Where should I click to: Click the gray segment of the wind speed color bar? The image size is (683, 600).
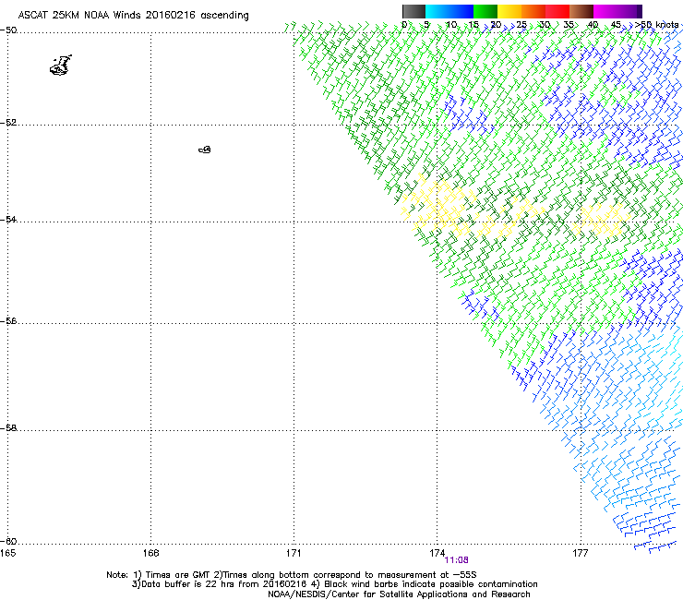click(413, 11)
